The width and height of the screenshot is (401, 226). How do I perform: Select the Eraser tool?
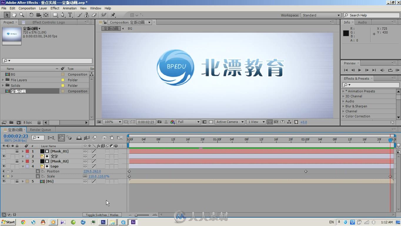(94, 15)
